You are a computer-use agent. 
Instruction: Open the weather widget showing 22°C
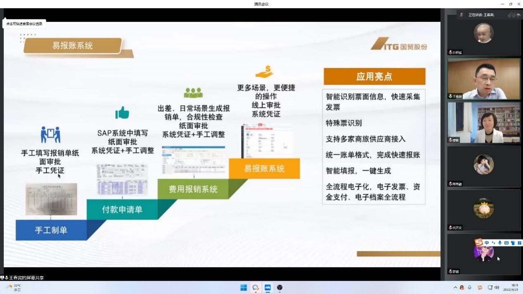(x=13, y=287)
